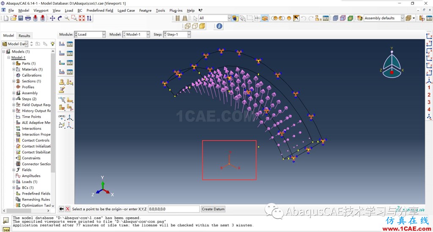Click the Print viewport icon
Viewport: 433px width, 232px height.
[x=28, y=18]
